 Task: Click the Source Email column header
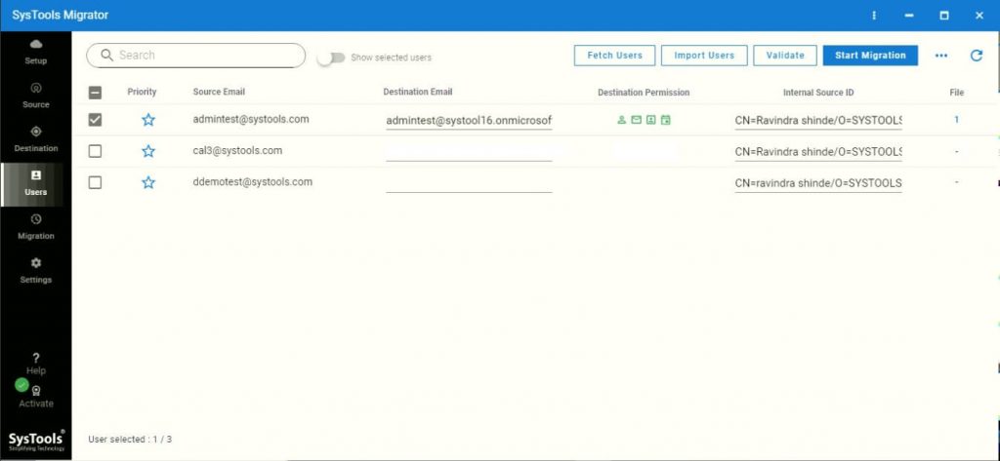pos(219,92)
